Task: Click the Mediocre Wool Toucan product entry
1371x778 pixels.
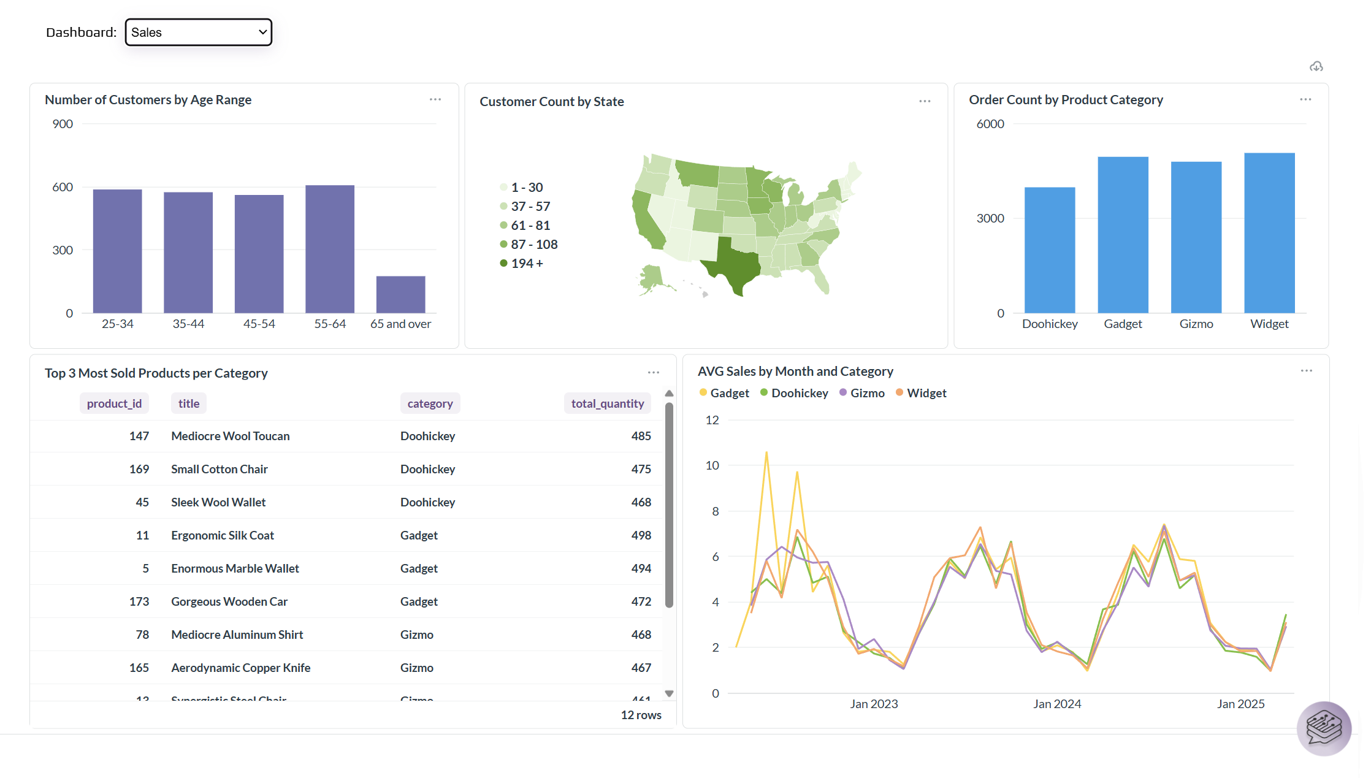Action: pos(230,436)
